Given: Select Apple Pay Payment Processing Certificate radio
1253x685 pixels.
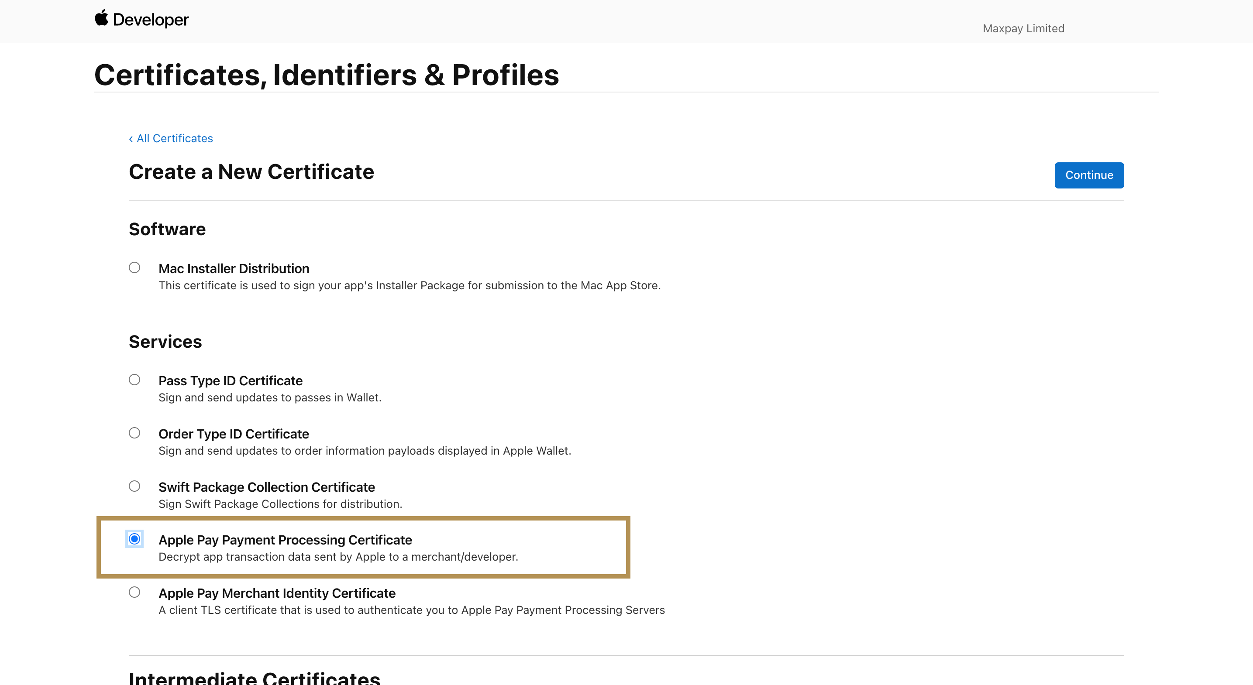Looking at the screenshot, I should pos(134,539).
